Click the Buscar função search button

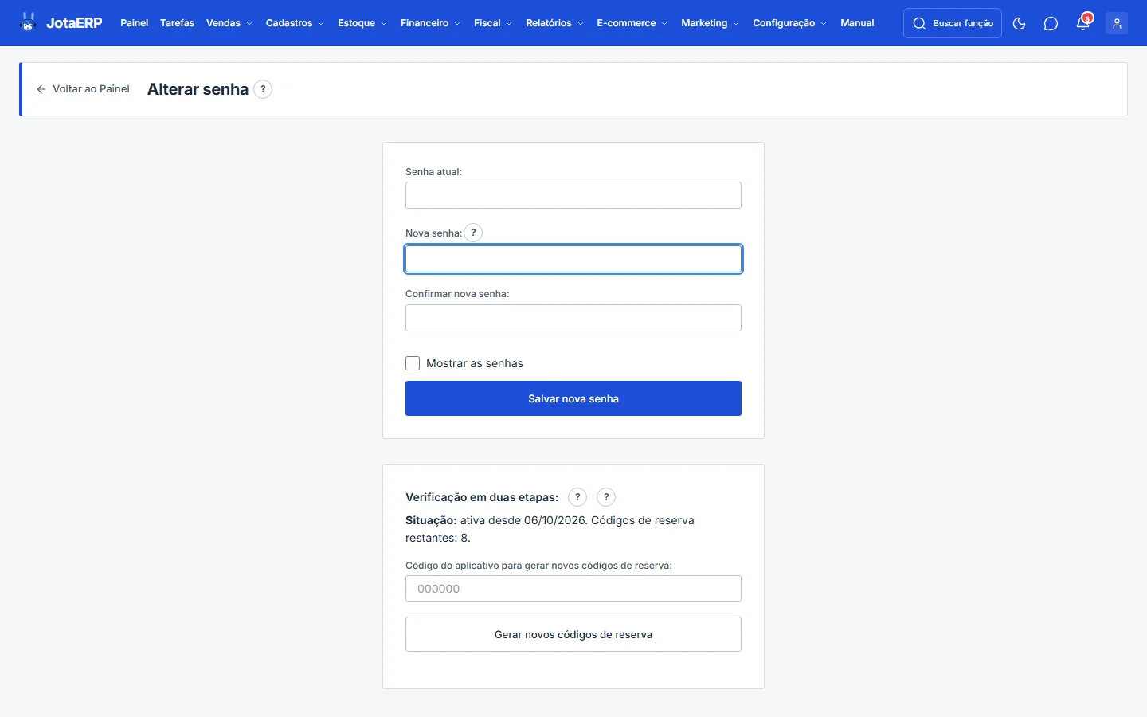tap(953, 23)
